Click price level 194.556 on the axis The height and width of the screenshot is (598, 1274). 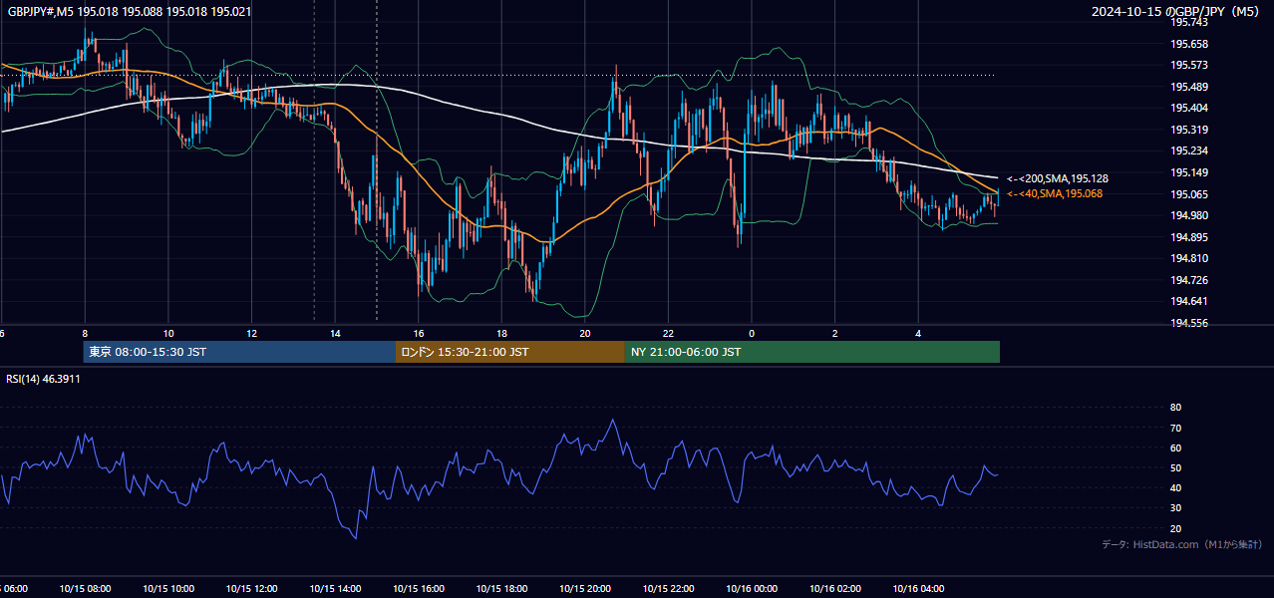1190,323
